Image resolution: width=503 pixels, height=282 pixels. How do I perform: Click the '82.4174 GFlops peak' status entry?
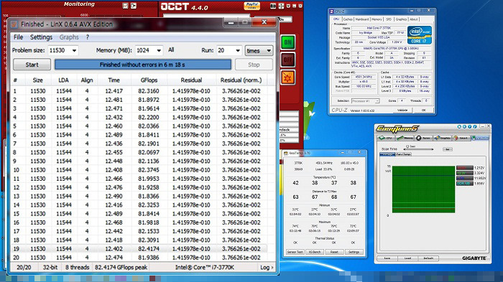tap(121, 267)
